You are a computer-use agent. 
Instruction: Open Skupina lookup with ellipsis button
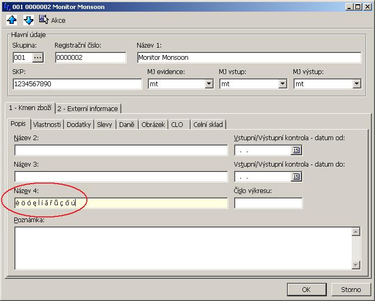(x=38, y=57)
